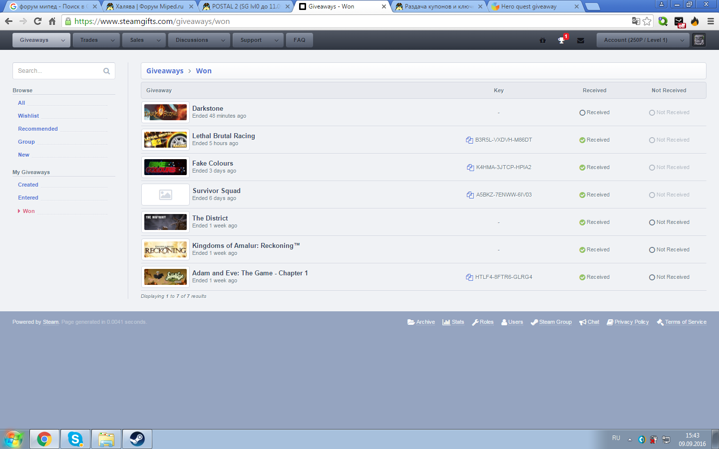Open Skype from the taskbar
719x449 pixels.
[75, 439]
